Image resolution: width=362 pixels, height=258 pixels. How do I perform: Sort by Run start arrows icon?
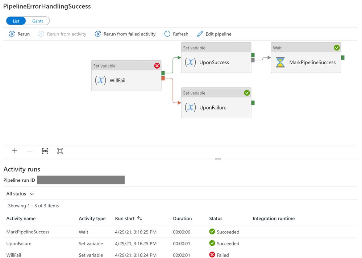tap(140, 218)
